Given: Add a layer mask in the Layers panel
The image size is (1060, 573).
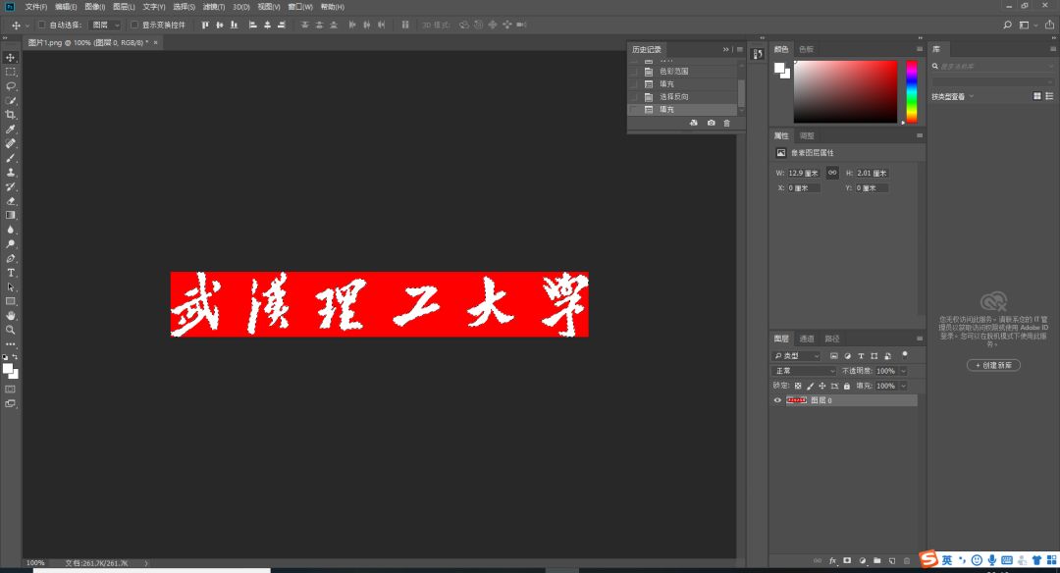Looking at the screenshot, I should point(847,560).
